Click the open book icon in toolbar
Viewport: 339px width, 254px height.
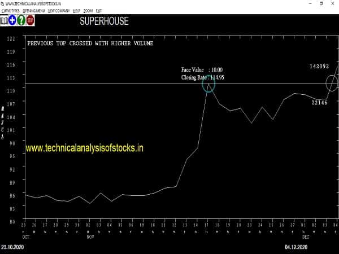click(4, 21)
